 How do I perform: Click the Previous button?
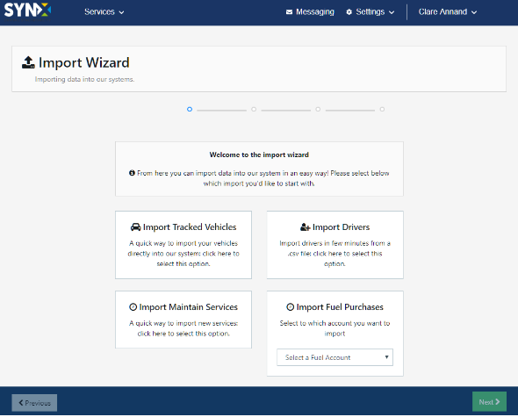pos(34,403)
